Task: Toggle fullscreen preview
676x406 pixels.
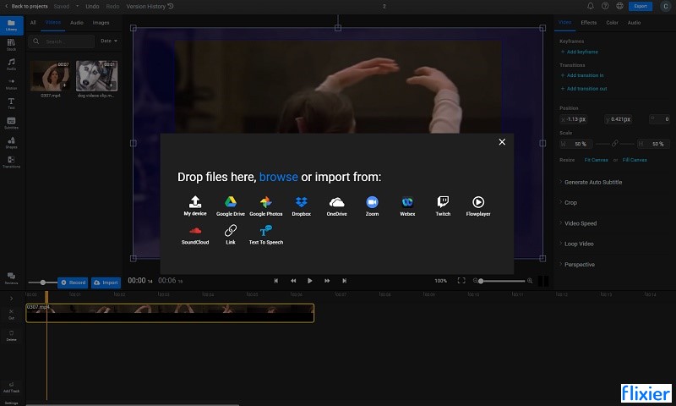Action: click(461, 281)
